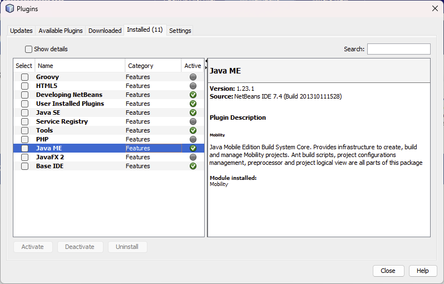The height and width of the screenshot is (284, 444).
Task: Open the Settings tab
Action: 180,30
